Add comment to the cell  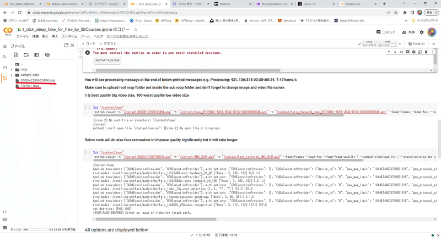click(x=407, y=52)
